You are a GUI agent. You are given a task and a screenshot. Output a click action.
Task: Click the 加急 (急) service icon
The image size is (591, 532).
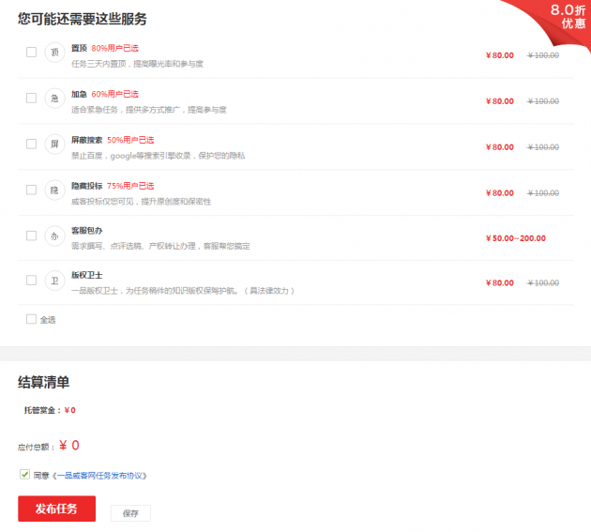[x=53, y=99]
